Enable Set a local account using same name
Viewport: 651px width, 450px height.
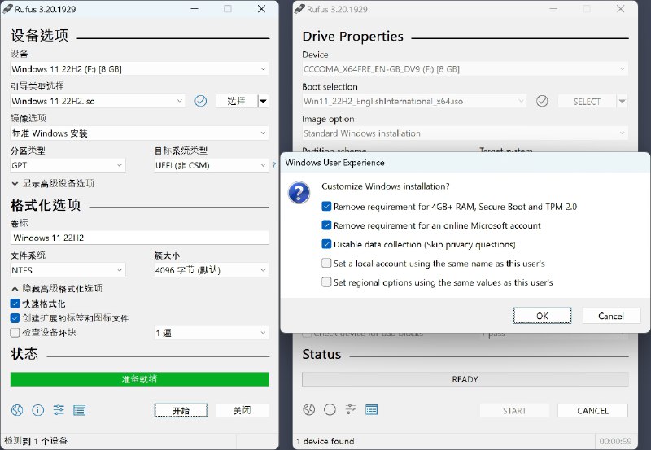(326, 264)
